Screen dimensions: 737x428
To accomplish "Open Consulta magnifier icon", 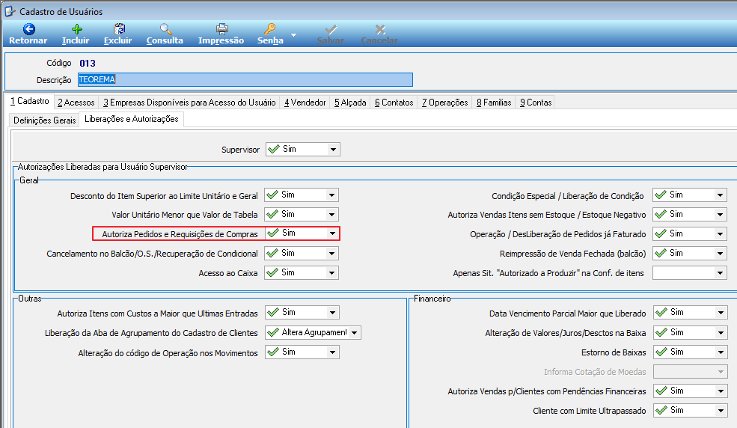I will (x=165, y=29).
